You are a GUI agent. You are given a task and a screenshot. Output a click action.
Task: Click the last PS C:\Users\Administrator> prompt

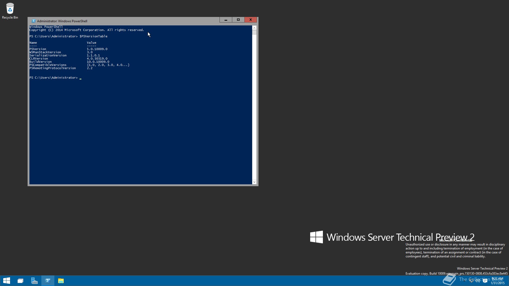tap(54, 78)
